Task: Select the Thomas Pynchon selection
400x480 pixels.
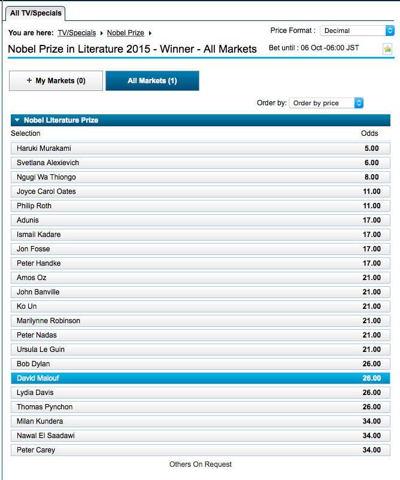Action: (x=200, y=407)
